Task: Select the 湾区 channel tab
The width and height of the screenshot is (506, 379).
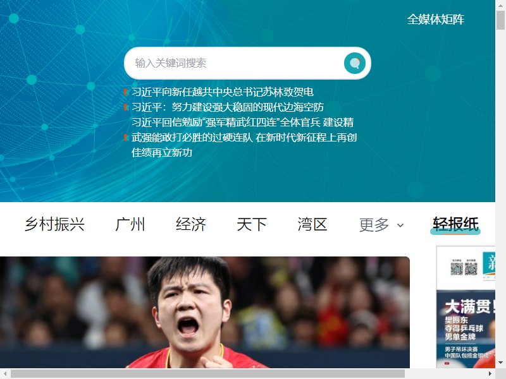Action: [312, 224]
